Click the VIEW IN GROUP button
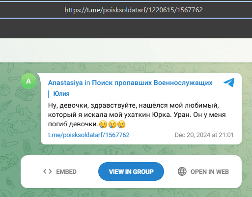The height and width of the screenshot is (197, 252). 131,171
